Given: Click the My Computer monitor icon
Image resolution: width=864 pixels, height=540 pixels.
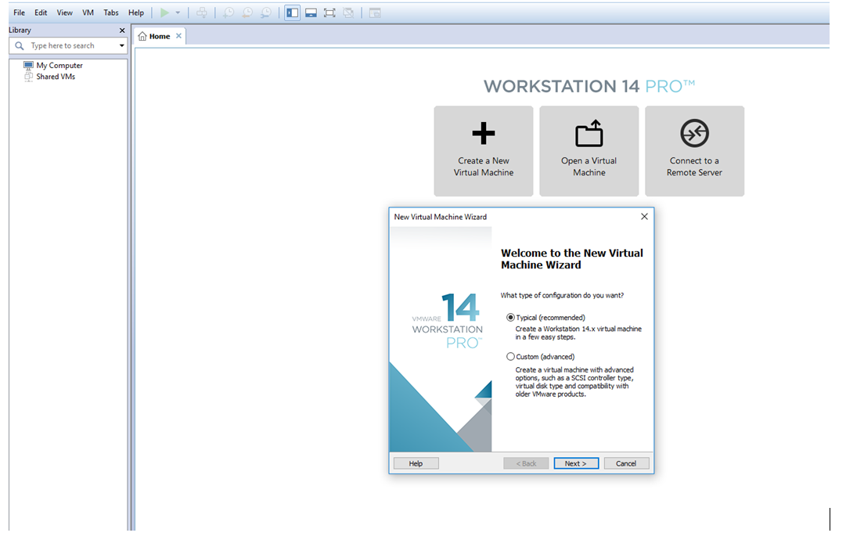Looking at the screenshot, I should [x=28, y=65].
